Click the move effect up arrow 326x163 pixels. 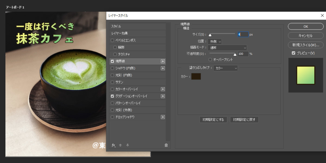pyautogui.click(x=120, y=145)
